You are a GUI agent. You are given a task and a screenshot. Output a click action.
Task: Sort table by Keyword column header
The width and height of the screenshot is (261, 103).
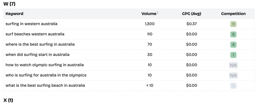(x=15, y=14)
